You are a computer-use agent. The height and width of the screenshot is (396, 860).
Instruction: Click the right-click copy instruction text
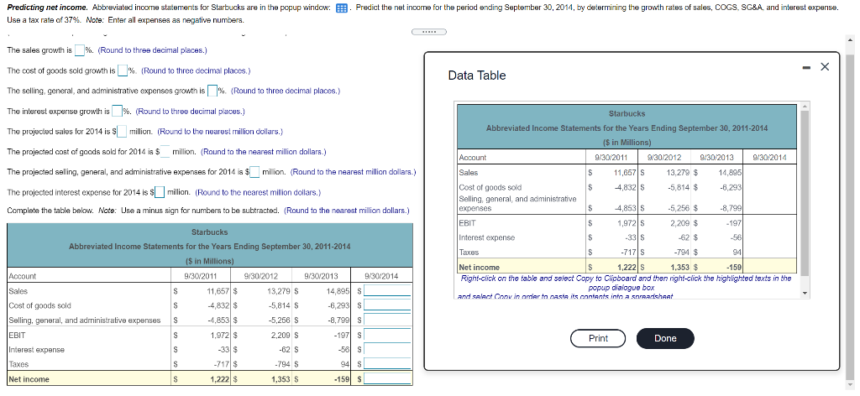click(625, 287)
